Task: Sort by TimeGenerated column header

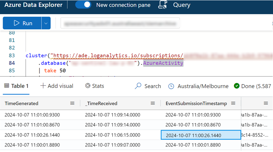Action: pyautogui.click(x=22, y=103)
